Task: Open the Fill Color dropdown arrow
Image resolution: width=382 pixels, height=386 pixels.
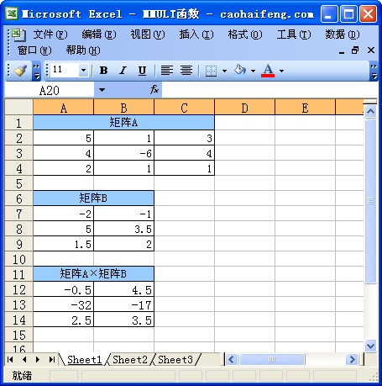Action: pos(253,71)
